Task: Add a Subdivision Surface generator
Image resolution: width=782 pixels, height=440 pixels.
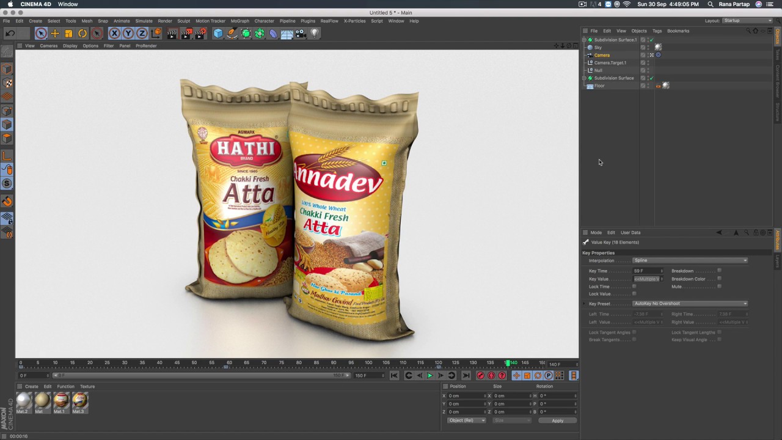Action: pos(246,34)
